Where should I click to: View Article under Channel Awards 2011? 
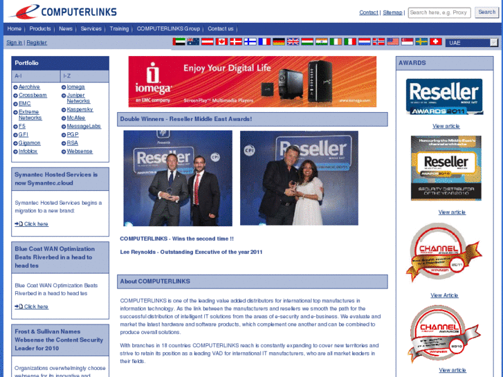[x=444, y=295]
